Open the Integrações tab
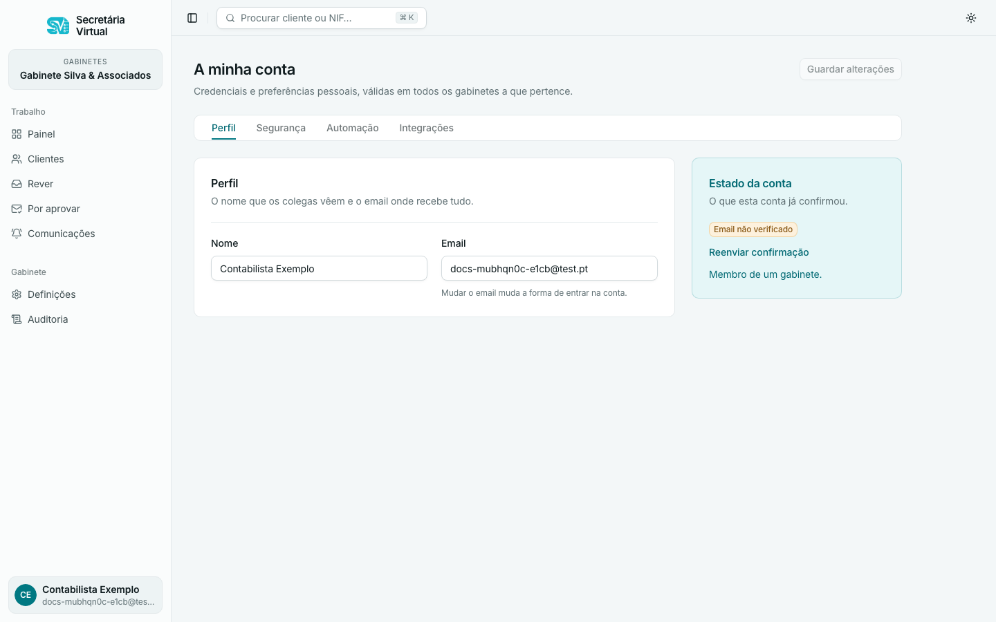996x622 pixels. pyautogui.click(x=427, y=128)
